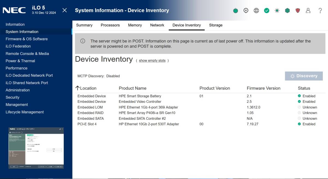Go to Remote Console & Media
328x179 pixels.
point(27,54)
